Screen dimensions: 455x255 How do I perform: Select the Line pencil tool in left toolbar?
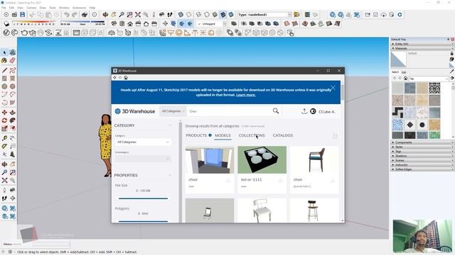4,70
